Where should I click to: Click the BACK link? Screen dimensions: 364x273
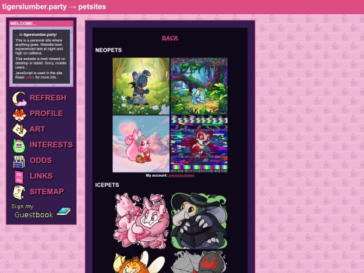[x=170, y=38]
